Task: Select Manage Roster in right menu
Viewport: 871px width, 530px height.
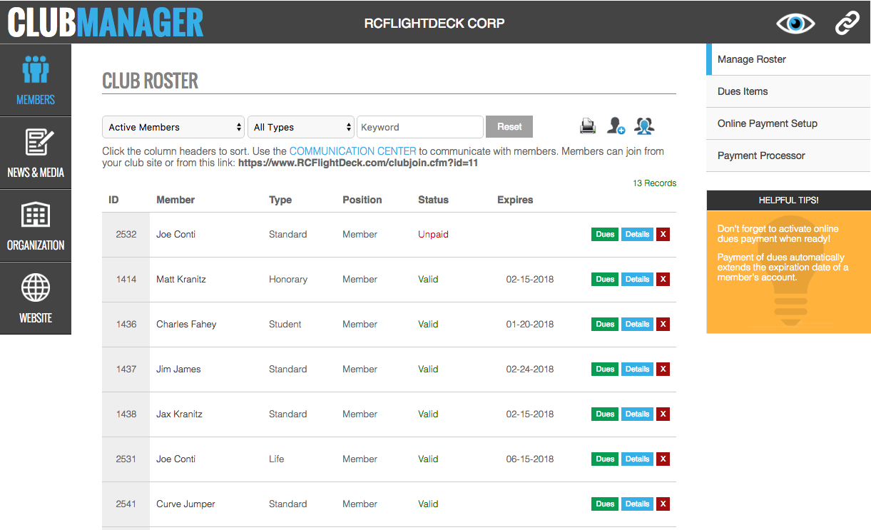Action: pos(788,59)
